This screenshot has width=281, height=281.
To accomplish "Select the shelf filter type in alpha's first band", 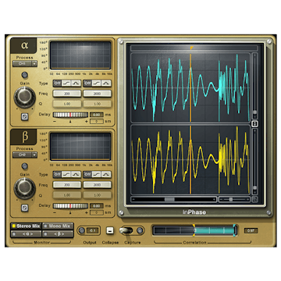I will click(66, 84).
